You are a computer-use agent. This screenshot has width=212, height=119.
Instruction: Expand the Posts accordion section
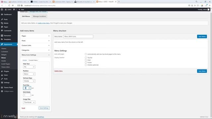click(35, 41)
